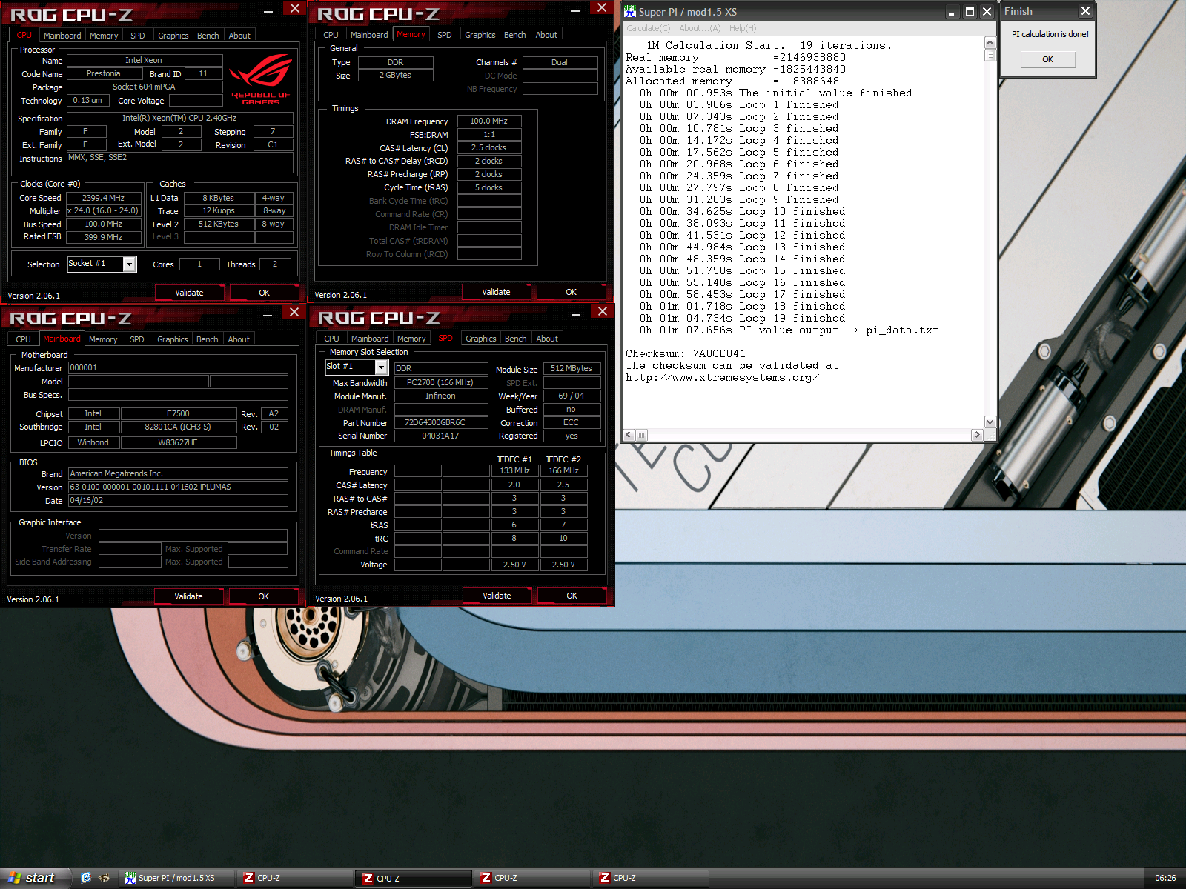Minimize the CPU-Z SPD tab window
This screenshot has height=889, width=1186.
click(576, 314)
